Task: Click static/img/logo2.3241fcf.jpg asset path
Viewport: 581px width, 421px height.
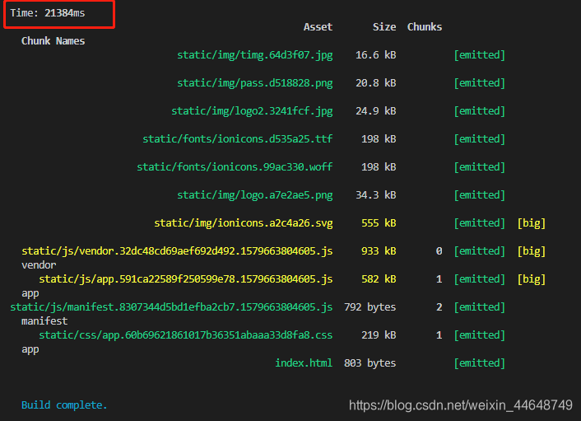Action: (x=252, y=111)
